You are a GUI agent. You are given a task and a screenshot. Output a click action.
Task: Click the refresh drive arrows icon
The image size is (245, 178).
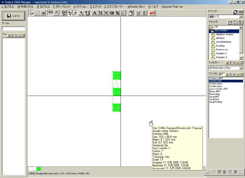(x=235, y=12)
